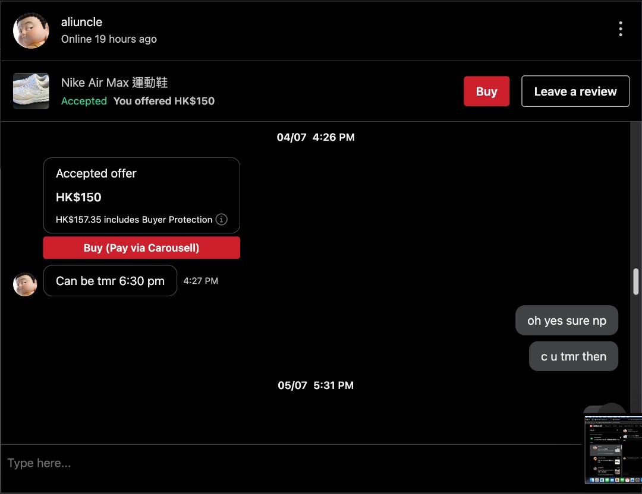
Task: Select the 'oh yes sure np' message bubble
Action: click(x=567, y=321)
